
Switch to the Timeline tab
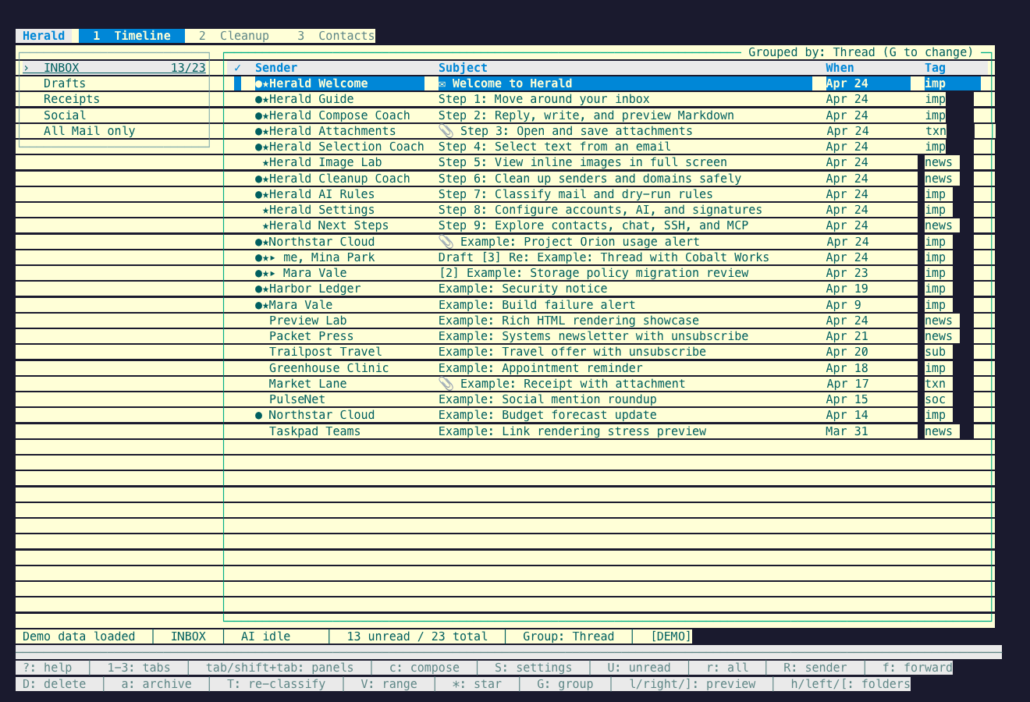(x=132, y=36)
